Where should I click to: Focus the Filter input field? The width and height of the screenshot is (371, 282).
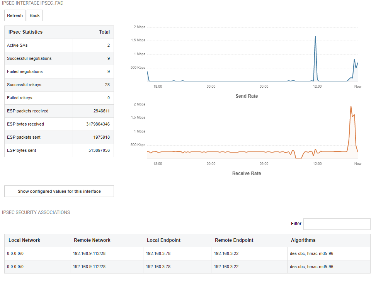337,224
